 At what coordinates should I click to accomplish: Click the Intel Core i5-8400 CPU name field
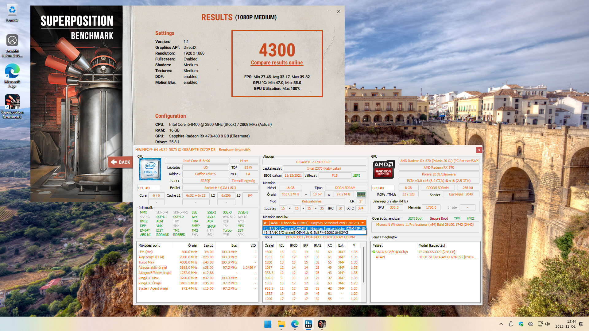coord(197,161)
